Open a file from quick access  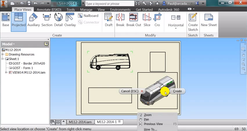click(x=22, y=3)
